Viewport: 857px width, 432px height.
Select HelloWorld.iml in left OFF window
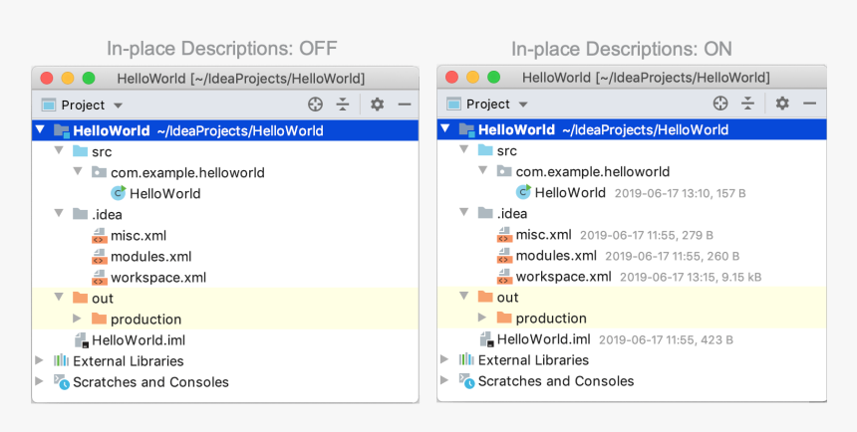coord(139,340)
